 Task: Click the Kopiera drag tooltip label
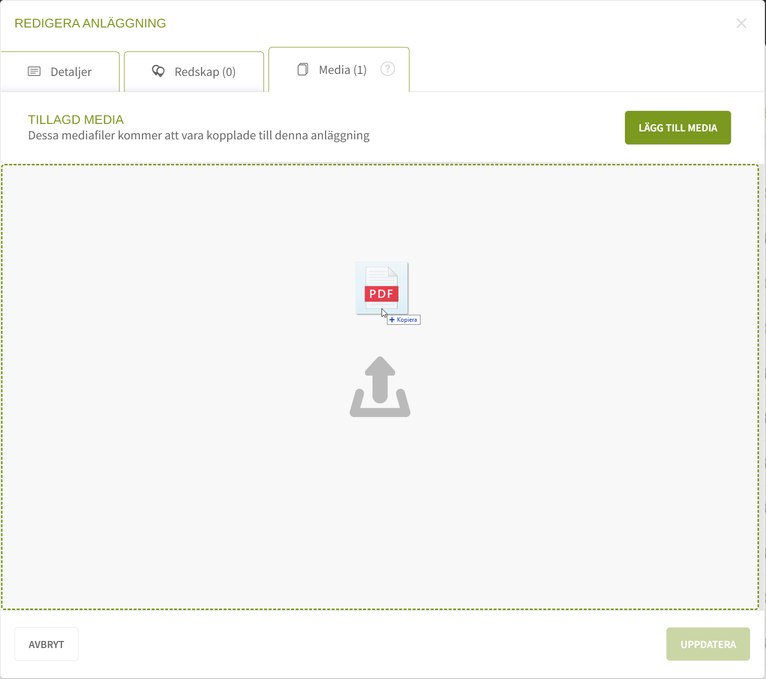point(407,320)
